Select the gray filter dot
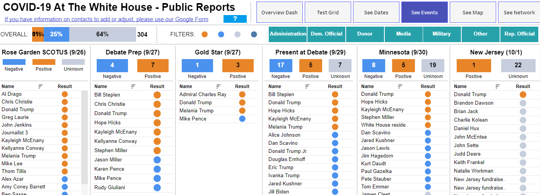This screenshot has height=195, width=541. (237, 34)
